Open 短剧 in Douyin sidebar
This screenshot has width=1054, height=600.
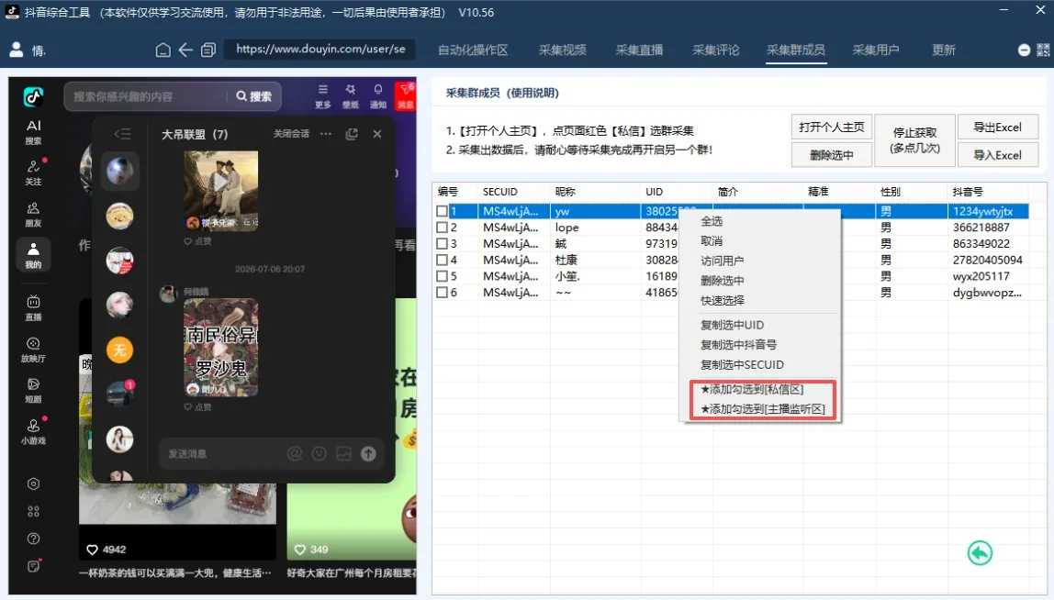point(34,391)
